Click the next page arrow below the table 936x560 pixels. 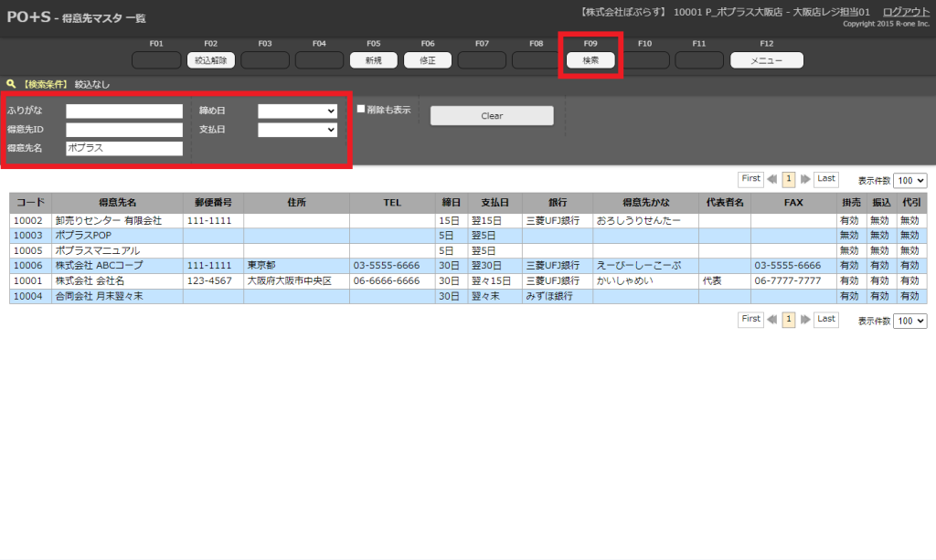coord(803,320)
